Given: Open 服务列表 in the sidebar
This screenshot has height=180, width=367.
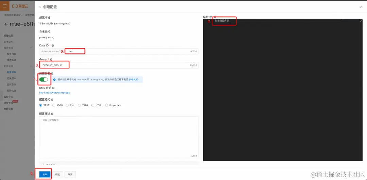Looking at the screenshot, I should point(12,54).
